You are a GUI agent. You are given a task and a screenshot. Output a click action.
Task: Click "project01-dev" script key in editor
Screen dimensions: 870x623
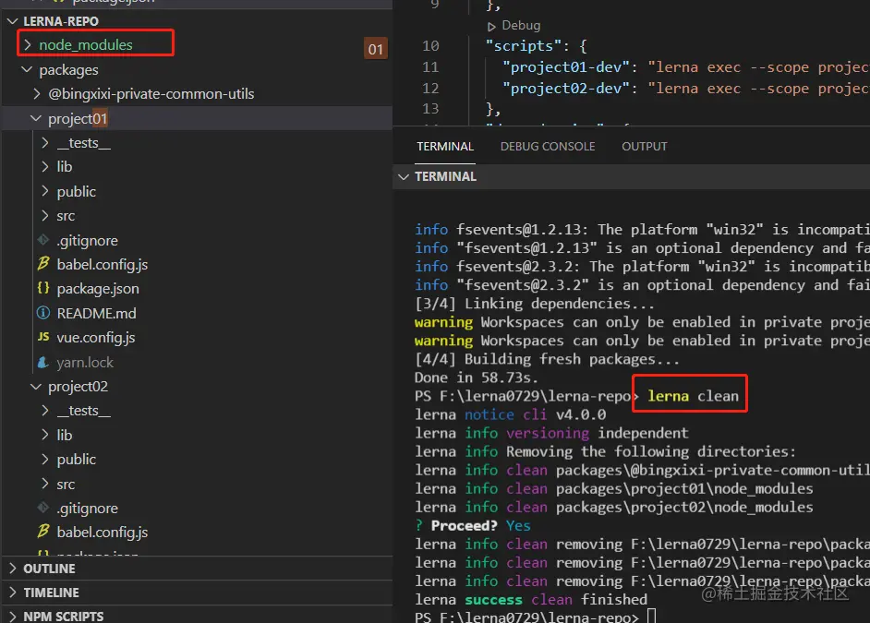click(x=565, y=67)
